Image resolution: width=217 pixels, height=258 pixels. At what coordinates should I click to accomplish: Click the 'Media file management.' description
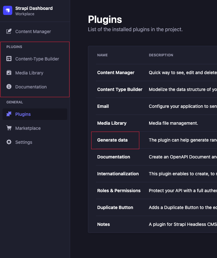coord(173,123)
